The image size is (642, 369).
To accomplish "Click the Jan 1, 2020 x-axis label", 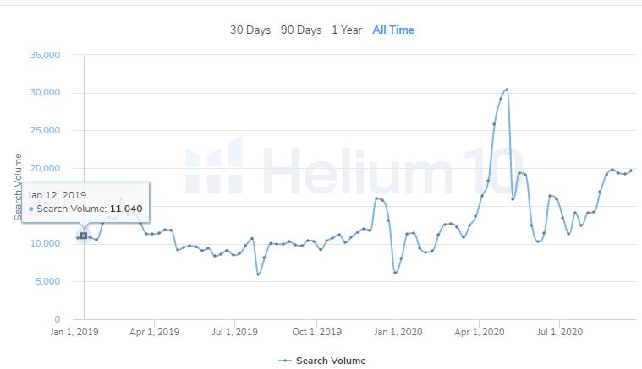I will [398, 334].
